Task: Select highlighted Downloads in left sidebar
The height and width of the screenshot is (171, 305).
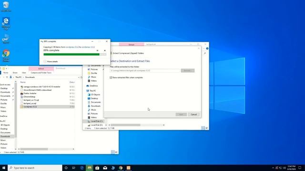Action: 5,136
